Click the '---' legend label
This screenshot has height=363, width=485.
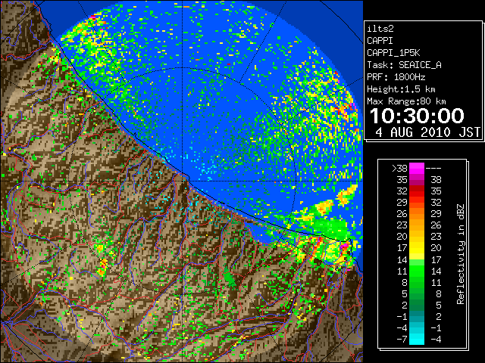tap(433, 168)
